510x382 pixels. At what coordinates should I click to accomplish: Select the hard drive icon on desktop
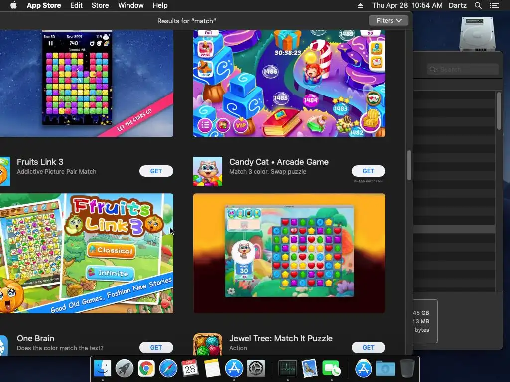point(477,33)
